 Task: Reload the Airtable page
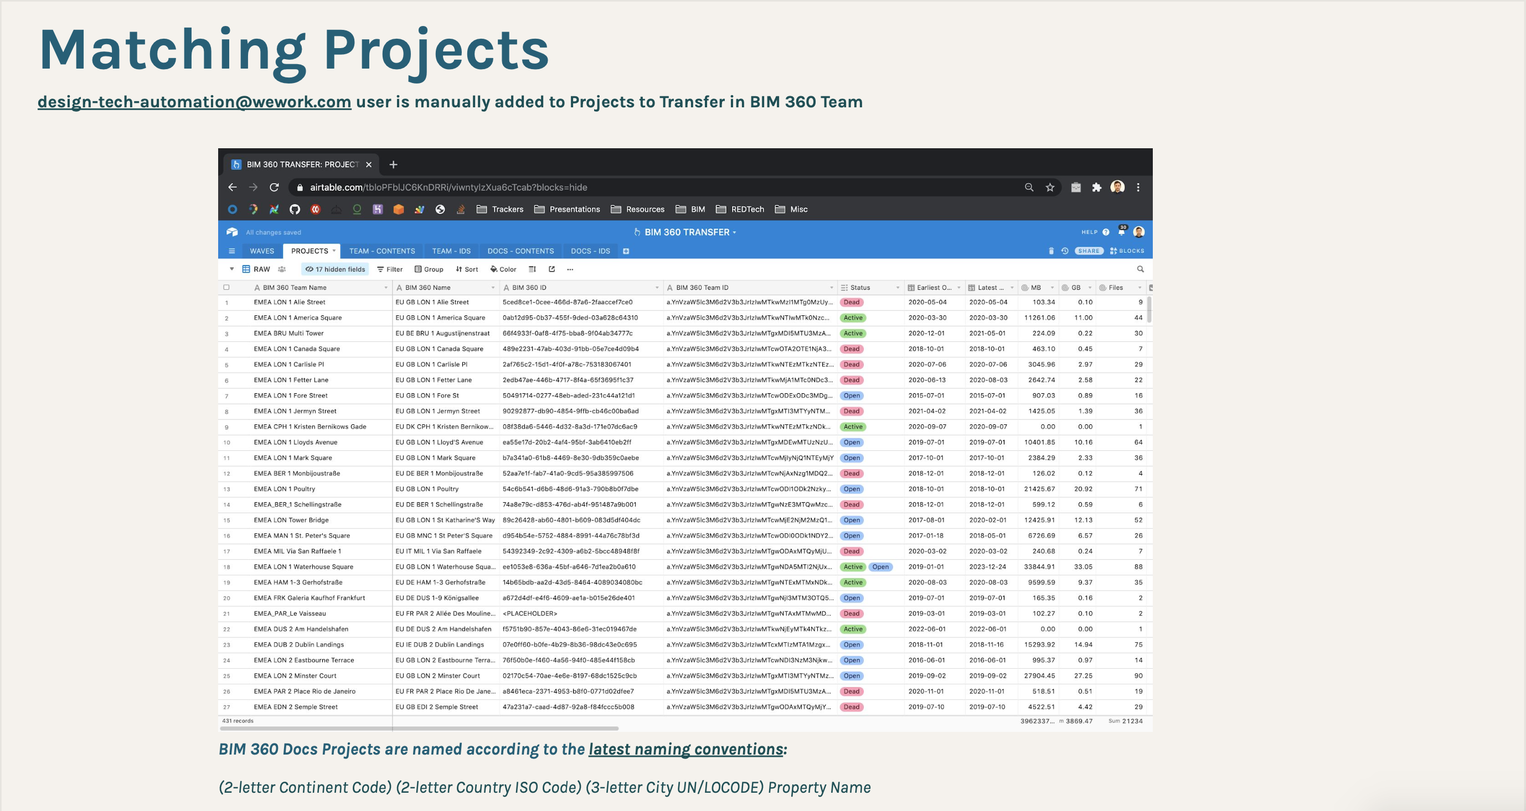(274, 187)
